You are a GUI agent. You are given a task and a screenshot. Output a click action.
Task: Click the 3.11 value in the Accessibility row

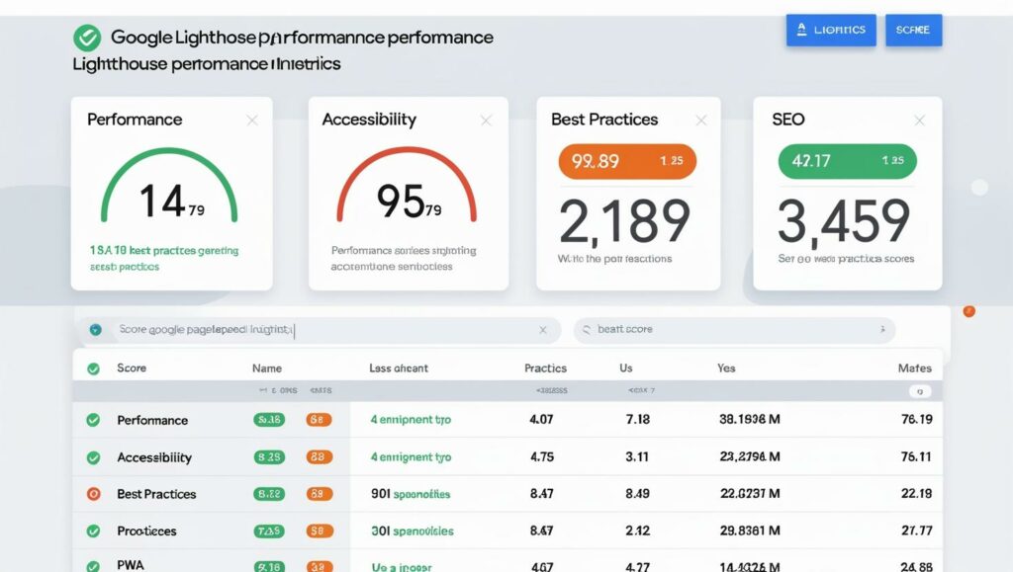pyautogui.click(x=637, y=457)
